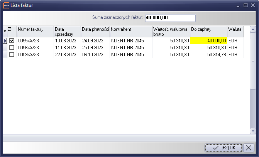Uncheck invoice 0055/A/23 checkbox
This screenshot has height=157, width=259.
pyautogui.click(x=12, y=40)
